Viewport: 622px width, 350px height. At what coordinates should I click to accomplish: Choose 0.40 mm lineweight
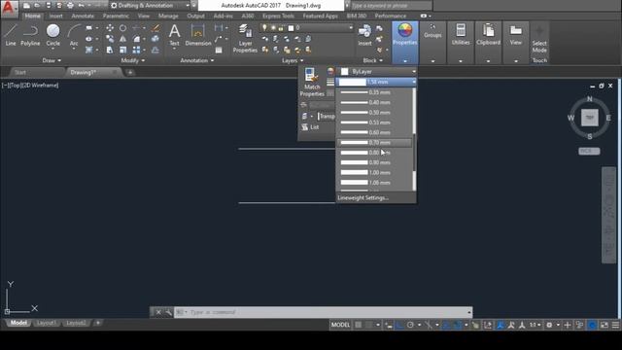(x=375, y=102)
